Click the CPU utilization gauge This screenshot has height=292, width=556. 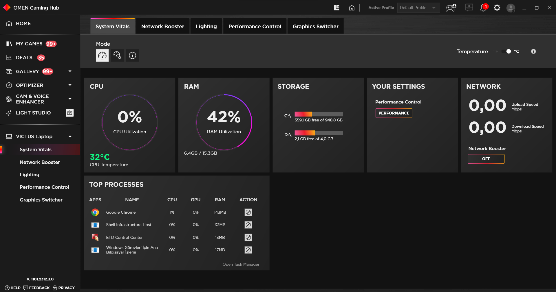(x=130, y=122)
